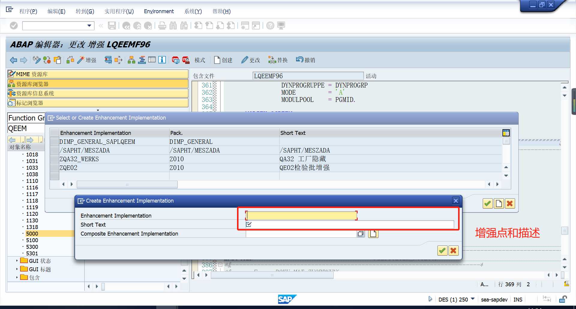This screenshot has height=309, width=576.
Task: Click create page icon in Select Enhancement dialog
Action: pyautogui.click(x=499, y=204)
